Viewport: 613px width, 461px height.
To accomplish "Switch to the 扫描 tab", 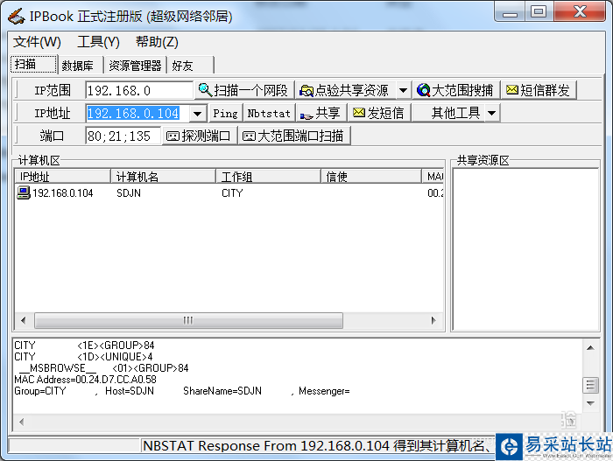I will (x=33, y=64).
